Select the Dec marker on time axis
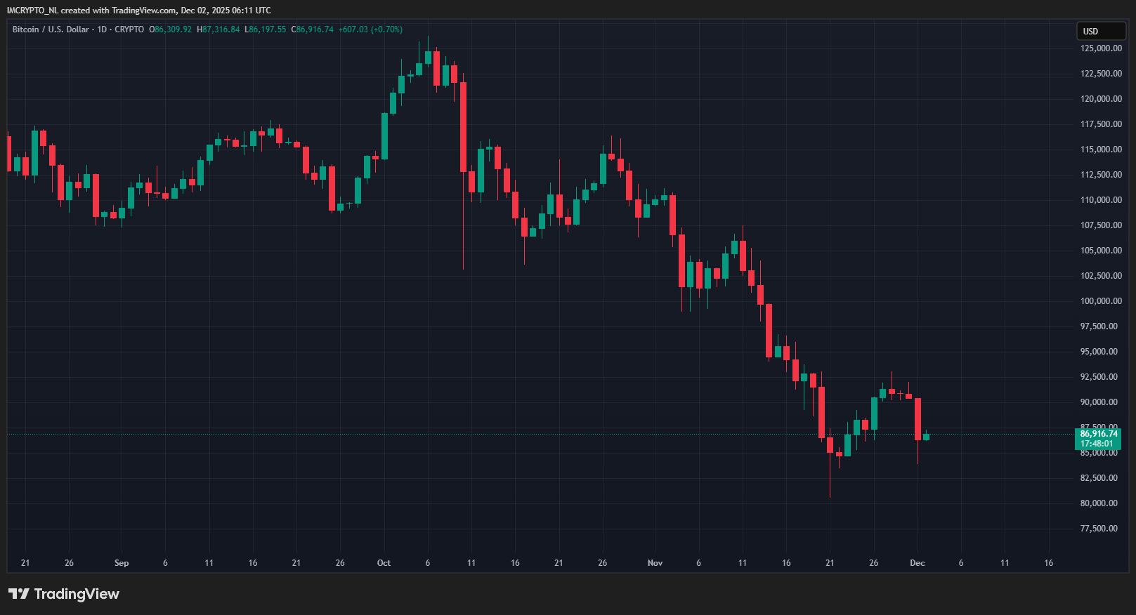This screenshot has width=1136, height=615. pyautogui.click(x=918, y=563)
